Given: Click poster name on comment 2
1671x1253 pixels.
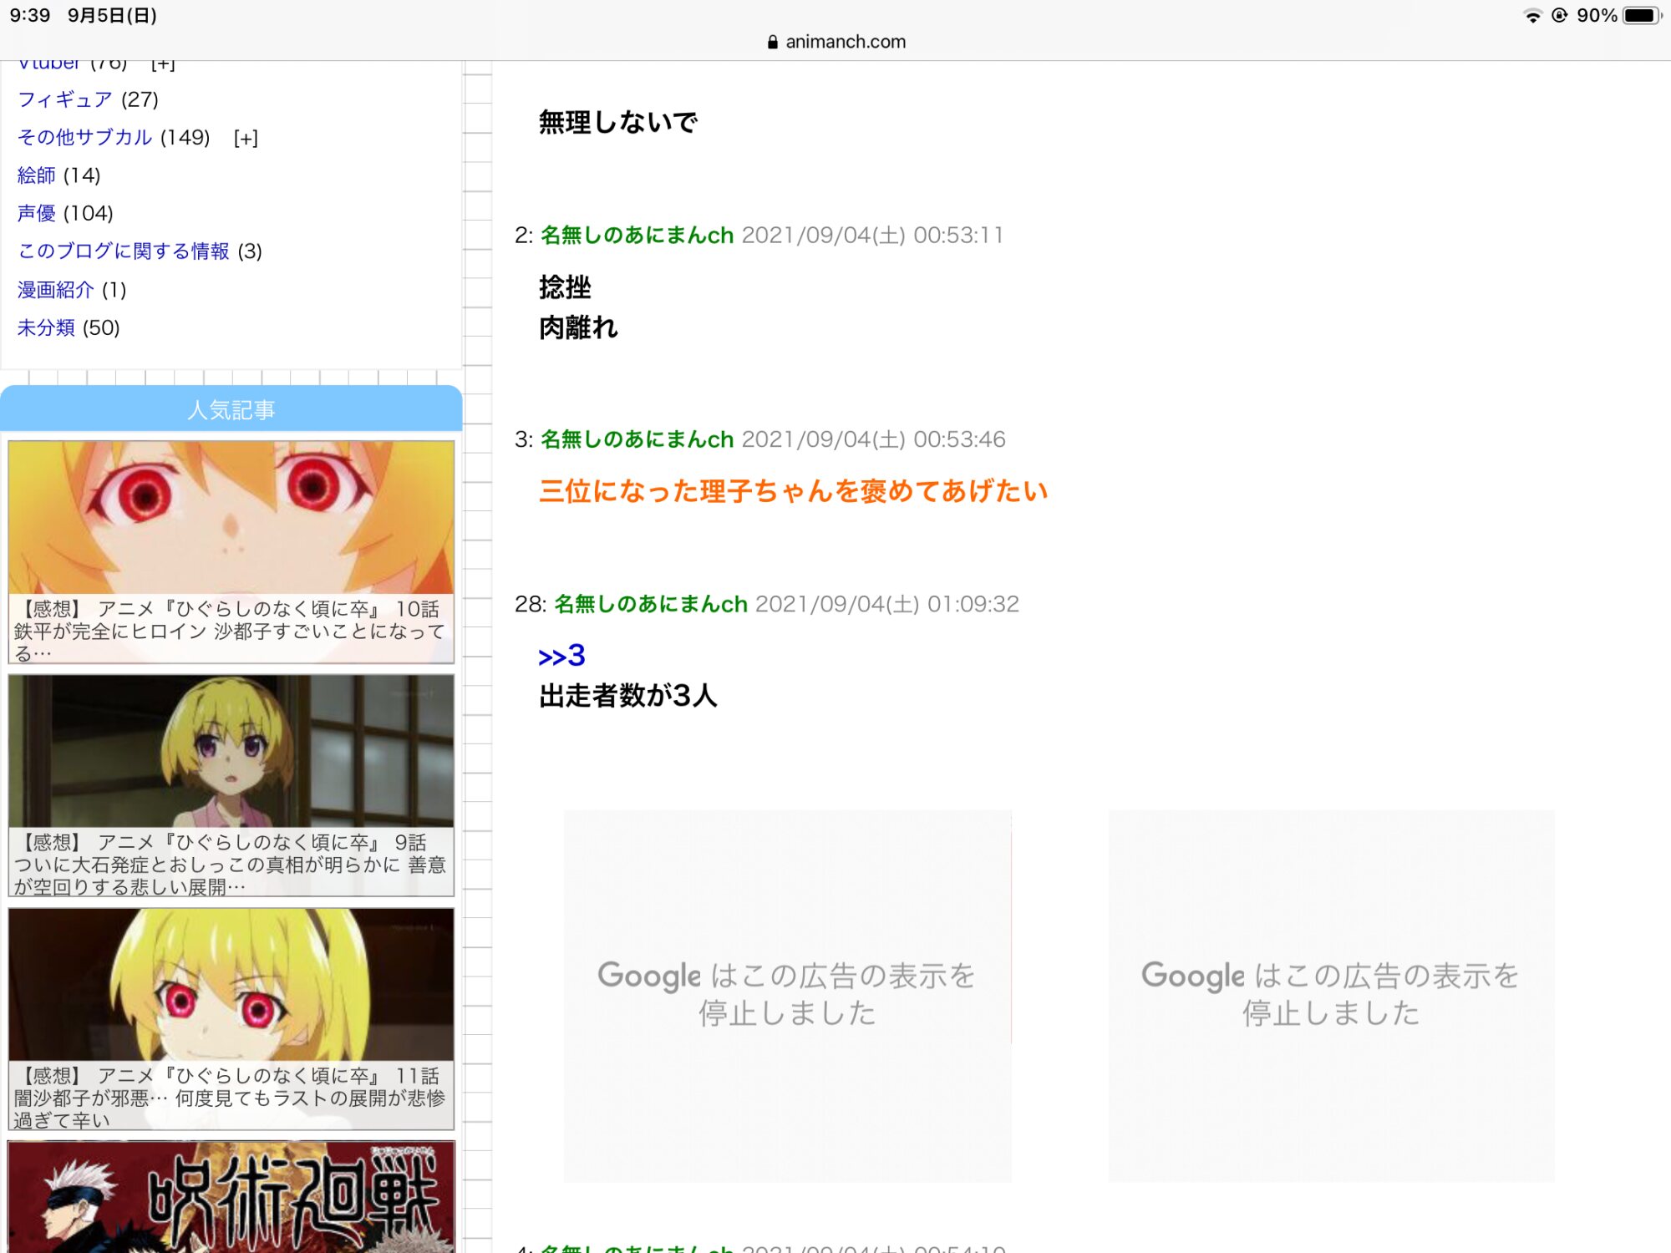Looking at the screenshot, I should tap(637, 236).
